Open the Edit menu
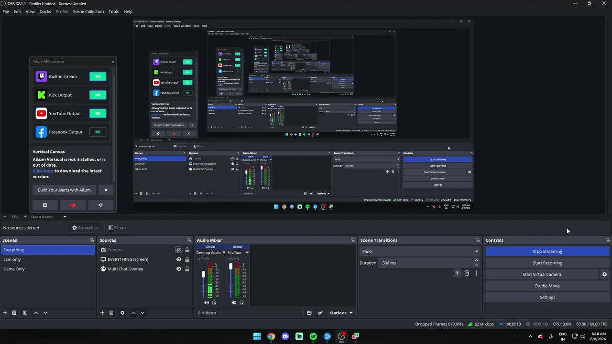This screenshot has height=344, width=612. [x=17, y=11]
